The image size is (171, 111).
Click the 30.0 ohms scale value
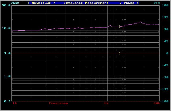6,5
